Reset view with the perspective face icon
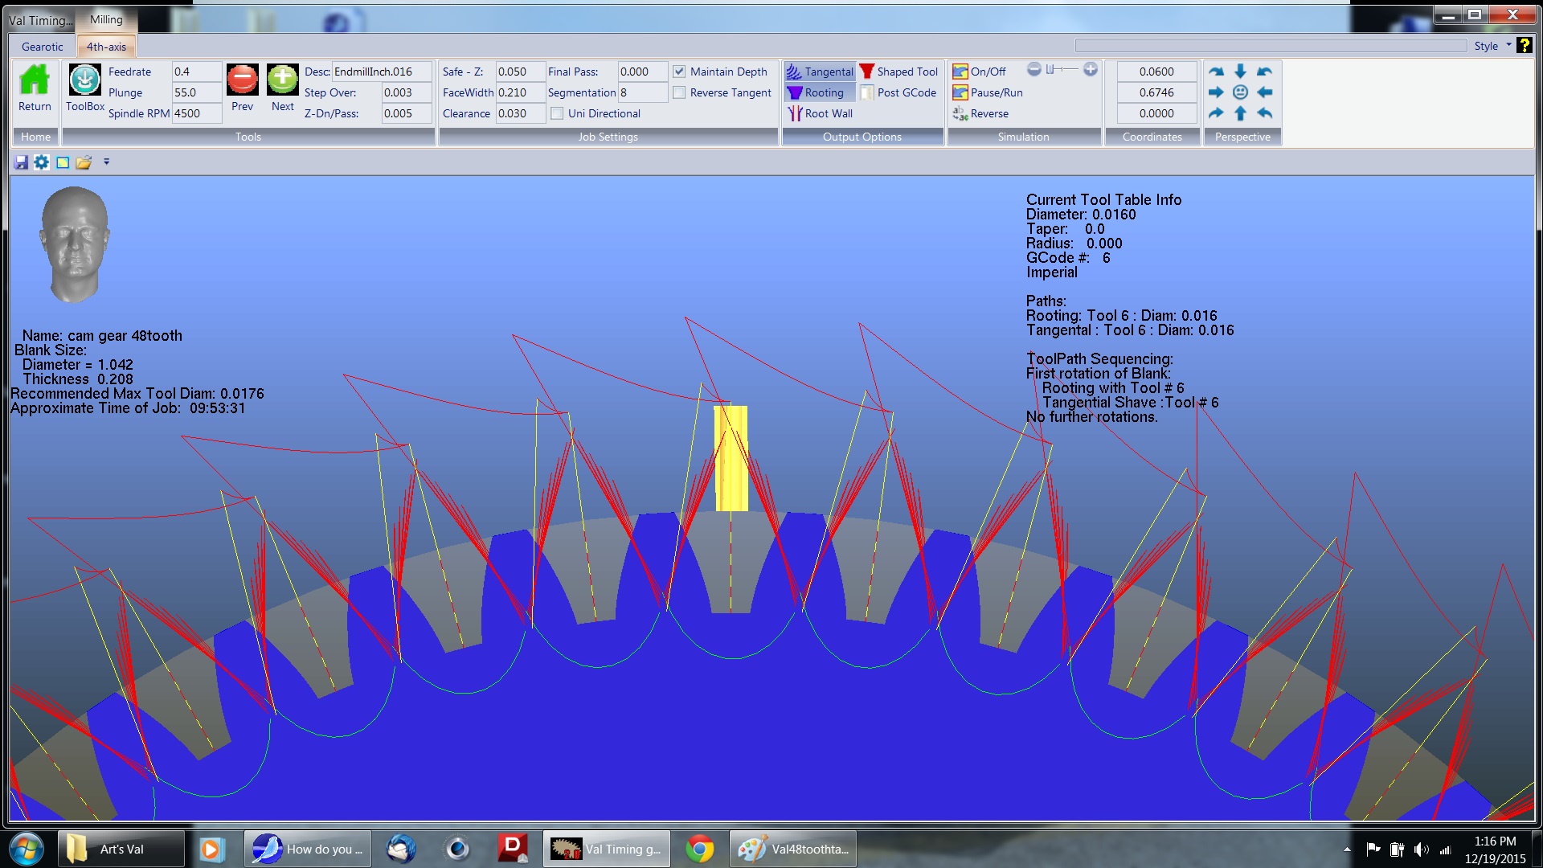Image resolution: width=1543 pixels, height=868 pixels. [x=1240, y=92]
